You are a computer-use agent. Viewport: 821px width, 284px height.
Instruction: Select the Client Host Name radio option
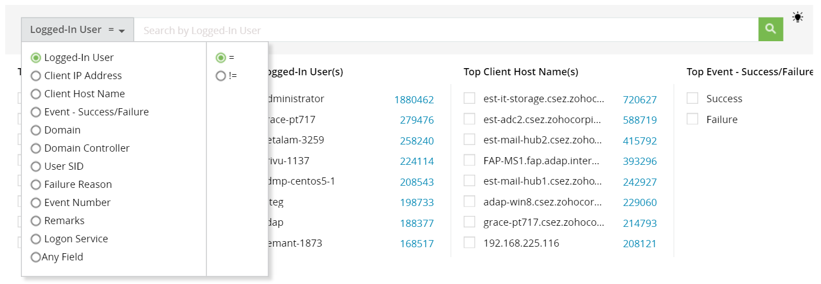click(36, 94)
